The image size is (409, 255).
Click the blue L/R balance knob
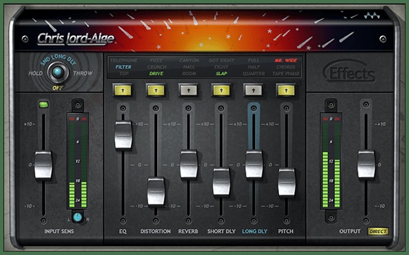[78, 217]
